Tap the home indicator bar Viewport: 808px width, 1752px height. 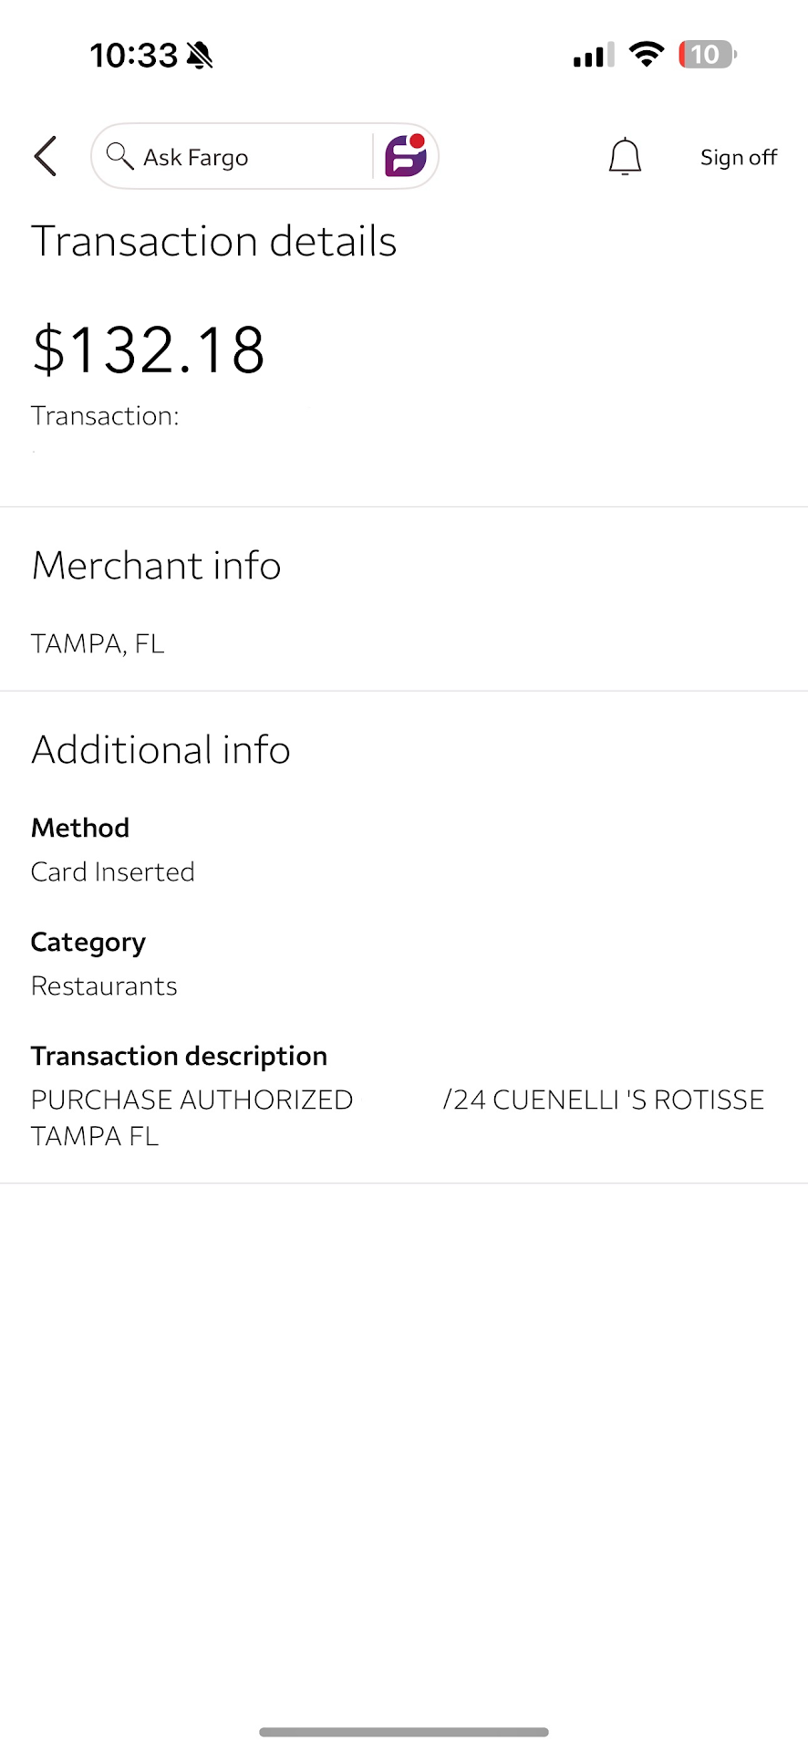coord(404,1732)
